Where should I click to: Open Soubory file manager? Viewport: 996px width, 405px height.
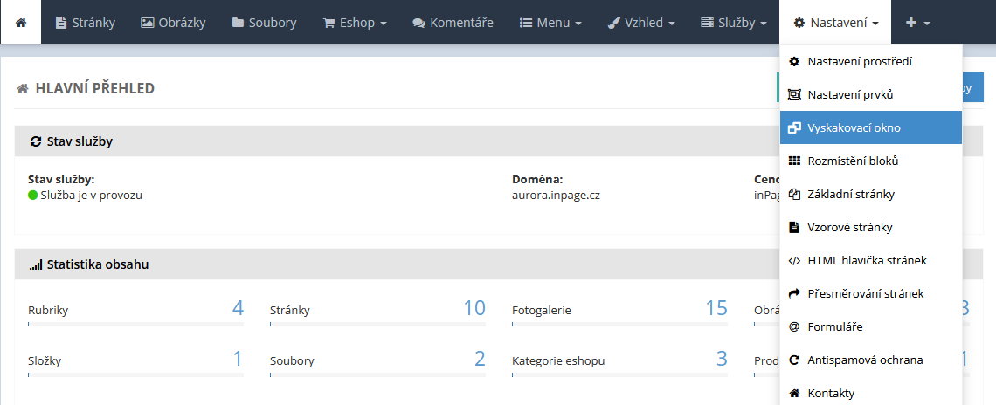pyautogui.click(x=264, y=22)
